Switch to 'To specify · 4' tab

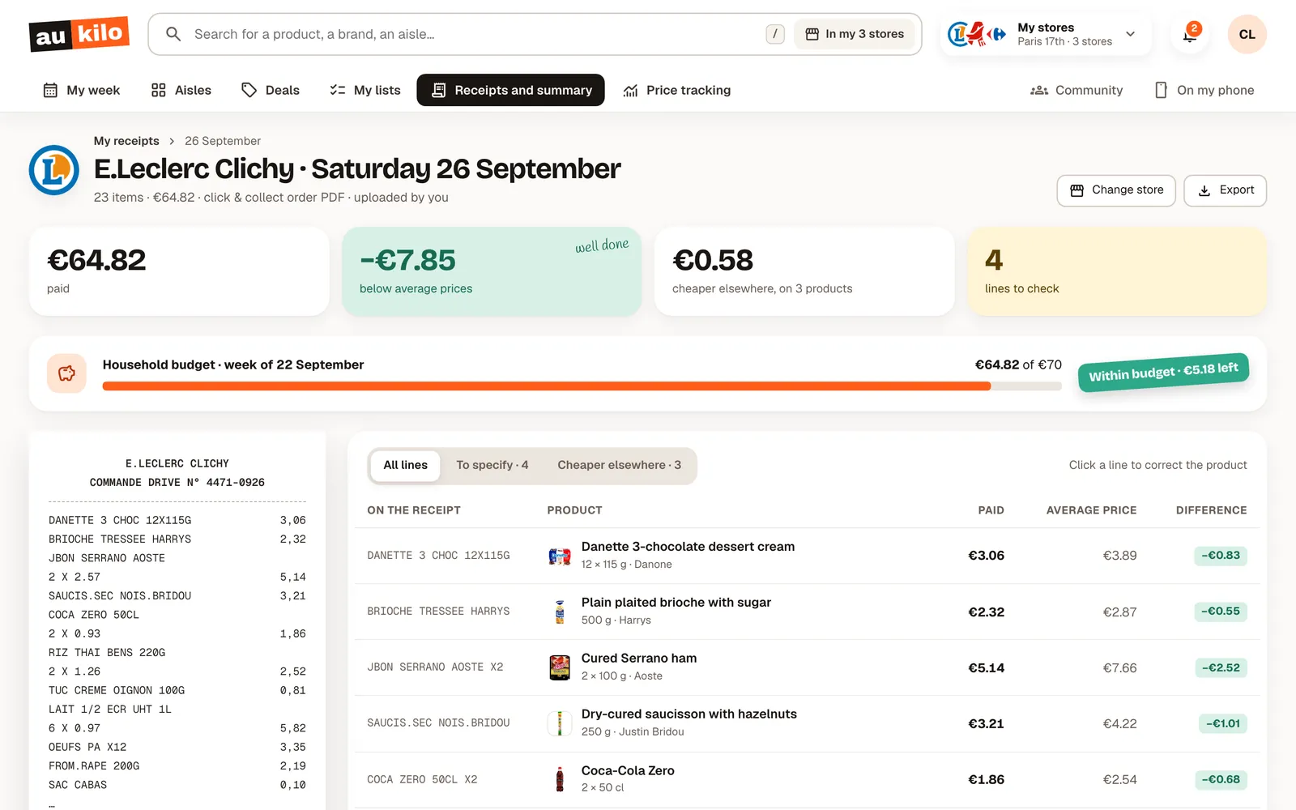click(492, 466)
